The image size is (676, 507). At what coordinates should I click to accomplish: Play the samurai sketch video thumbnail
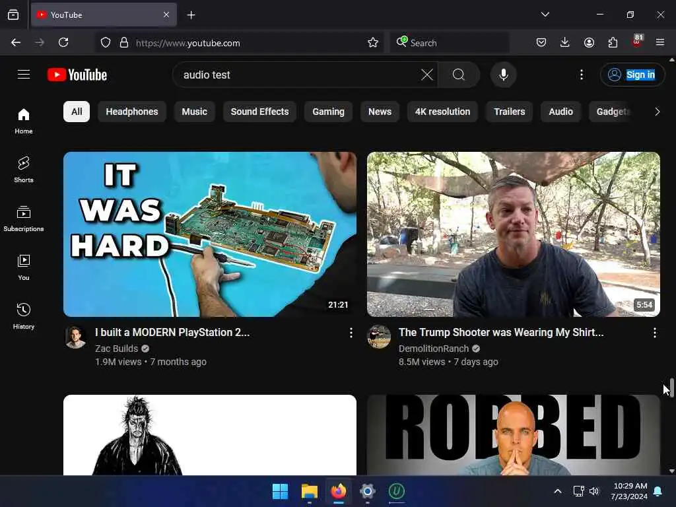(210, 435)
